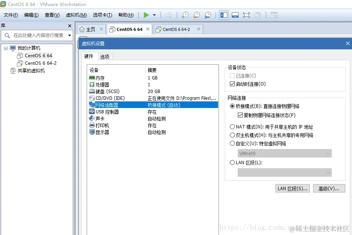The image size is (352, 235).
Task: Select the USB 控制器 device row
Action: [153, 112]
